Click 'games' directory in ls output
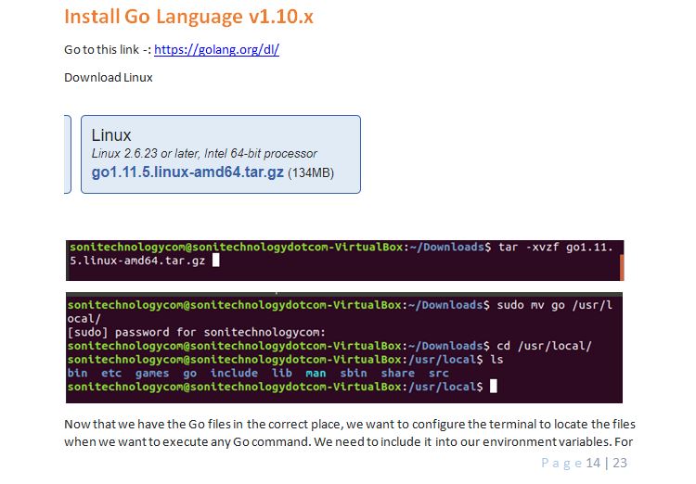 tap(152, 373)
